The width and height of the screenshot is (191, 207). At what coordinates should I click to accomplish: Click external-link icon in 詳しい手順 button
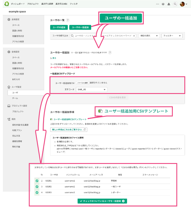[x=85, y=130]
